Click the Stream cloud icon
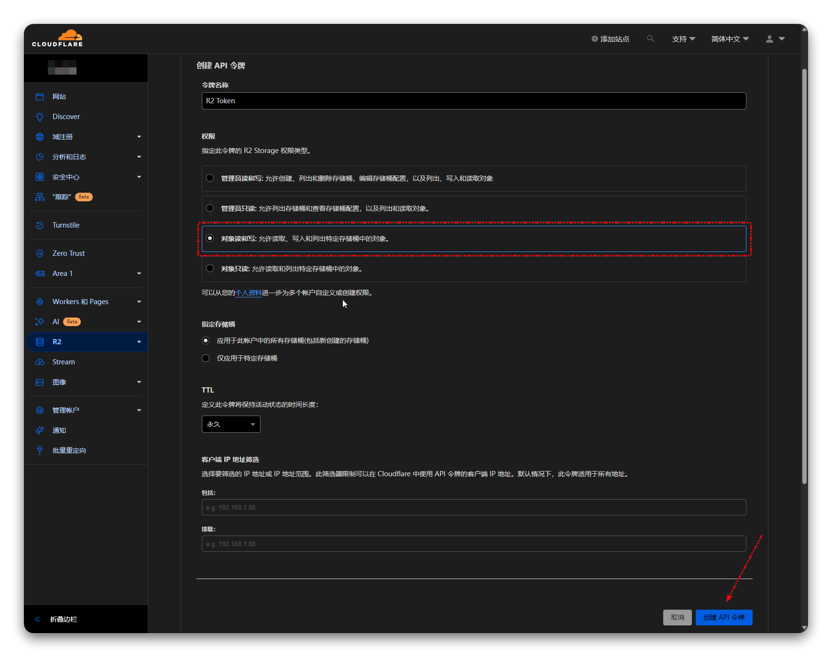The width and height of the screenshot is (832, 657). click(40, 362)
